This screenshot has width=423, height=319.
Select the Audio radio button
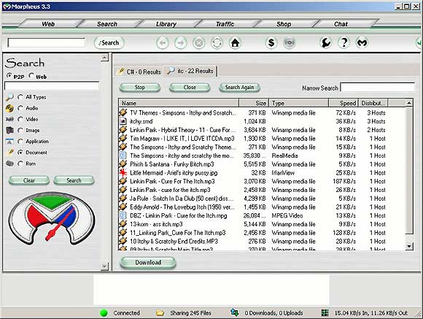(20, 108)
